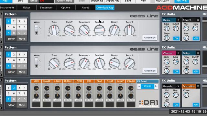Open the Sequencer tab

(46, 8)
